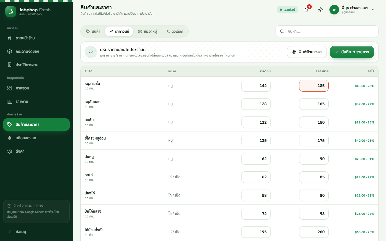
Task: Open สต็อกของสด in sidebar
Action: (36, 138)
